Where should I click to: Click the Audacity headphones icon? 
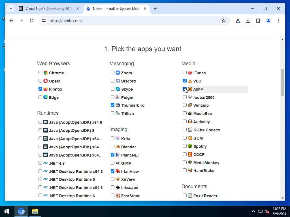(190, 121)
